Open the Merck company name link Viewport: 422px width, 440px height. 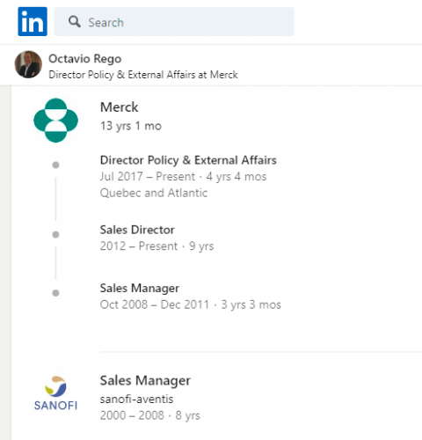(119, 107)
